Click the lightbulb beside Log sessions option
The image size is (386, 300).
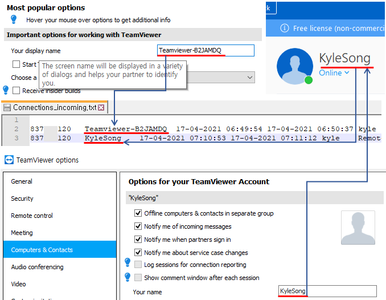coord(128,262)
